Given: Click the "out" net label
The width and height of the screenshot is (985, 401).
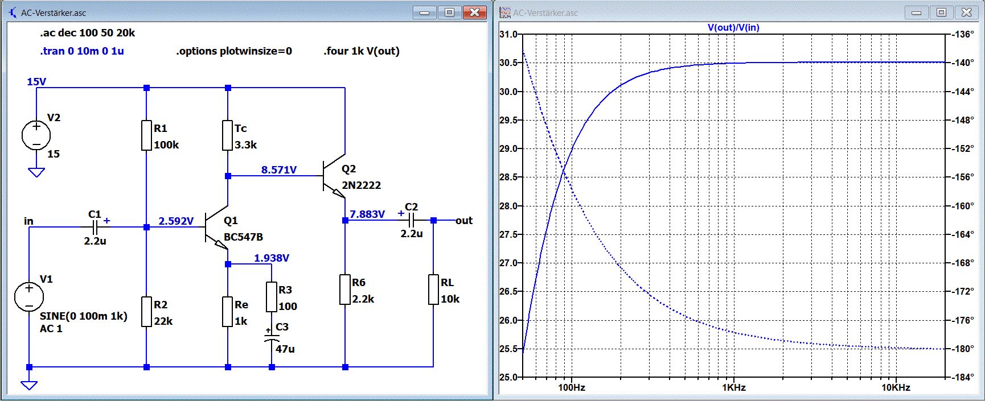Looking at the screenshot, I should (464, 221).
